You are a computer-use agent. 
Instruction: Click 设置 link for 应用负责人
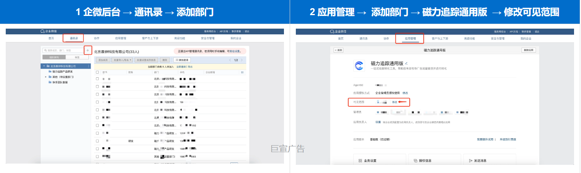click(378, 122)
